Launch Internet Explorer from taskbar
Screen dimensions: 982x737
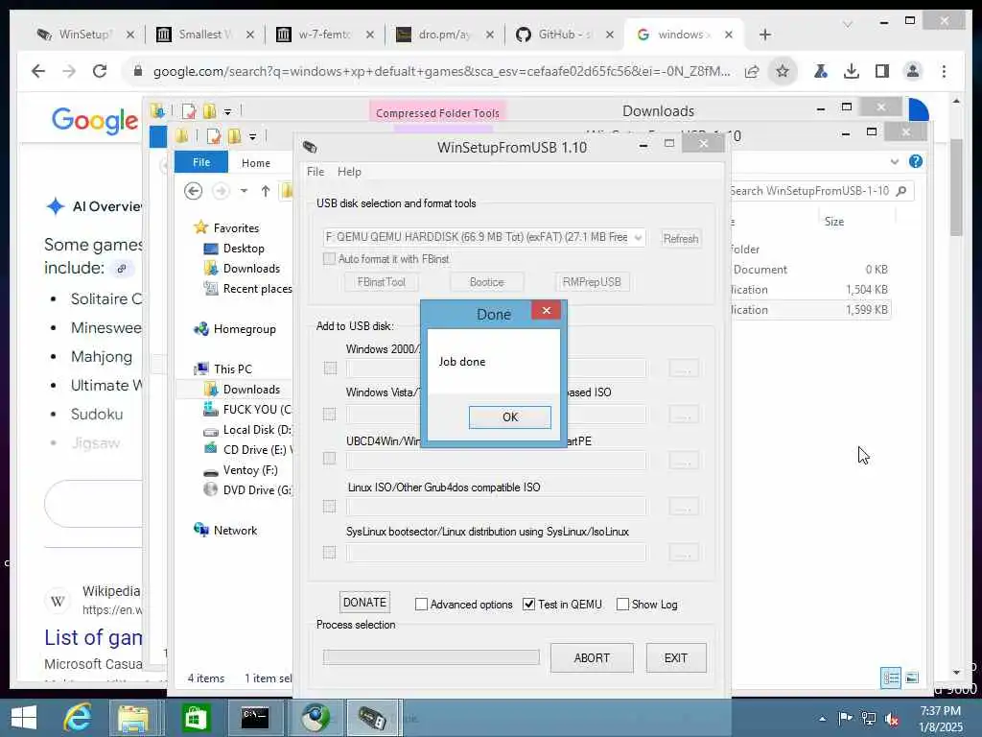[78, 718]
